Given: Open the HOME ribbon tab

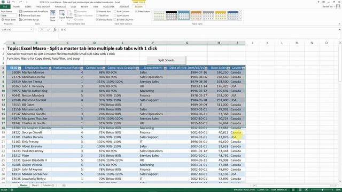Looking at the screenshot, I should (x=17, y=7).
